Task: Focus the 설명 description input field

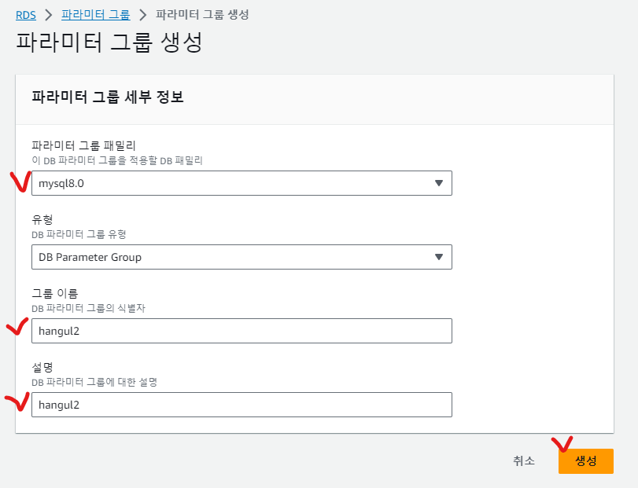Action: pyautogui.click(x=242, y=405)
